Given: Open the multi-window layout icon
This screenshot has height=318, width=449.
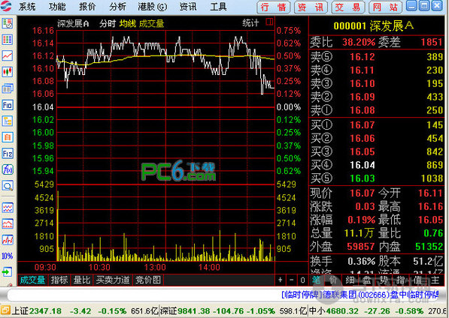Looking at the screenshot, I should [8, 88].
